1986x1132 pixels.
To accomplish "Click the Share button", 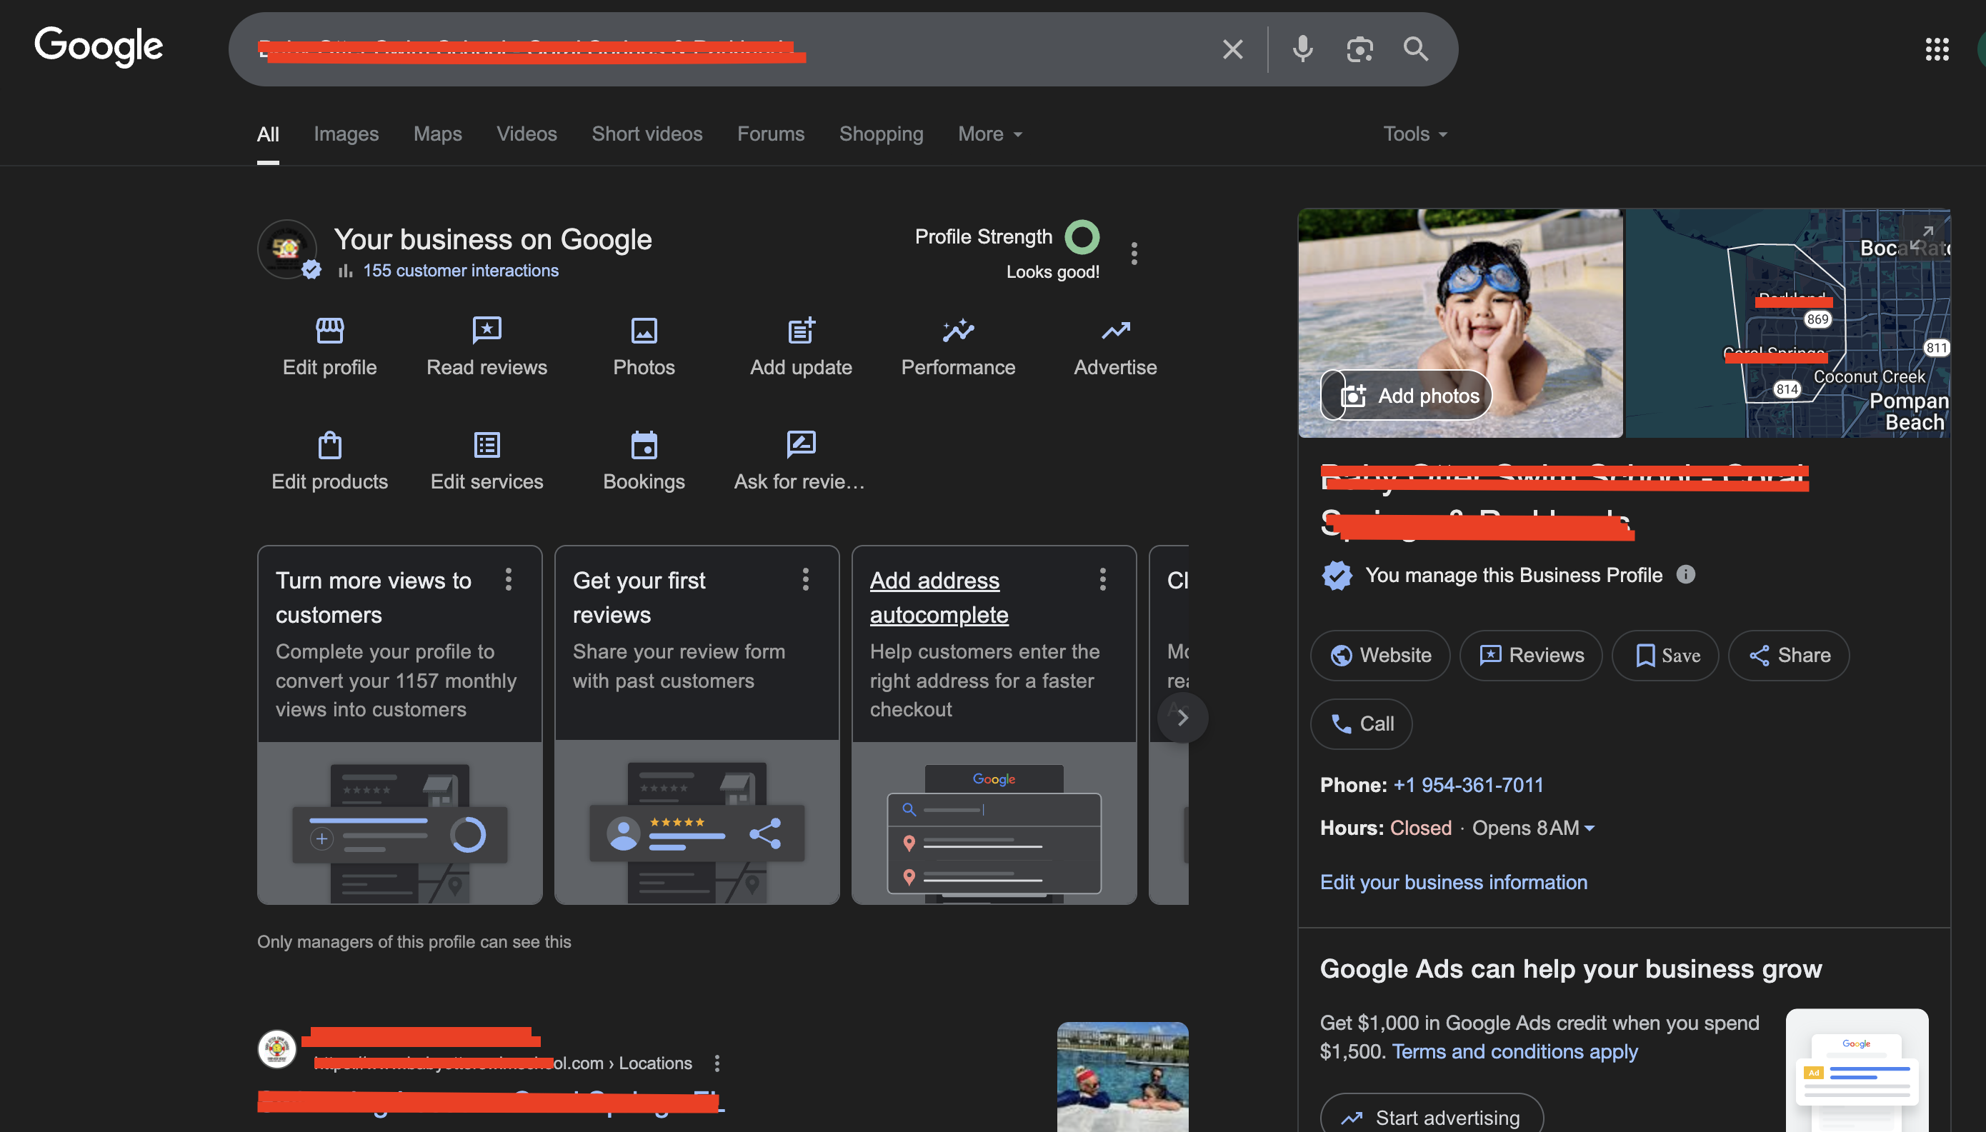I will click(1789, 656).
